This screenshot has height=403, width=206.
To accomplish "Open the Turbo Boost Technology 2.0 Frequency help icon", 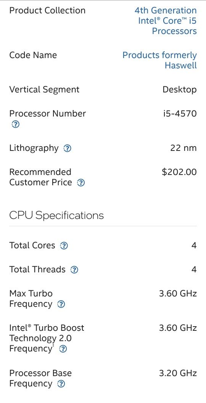I will [63, 349].
